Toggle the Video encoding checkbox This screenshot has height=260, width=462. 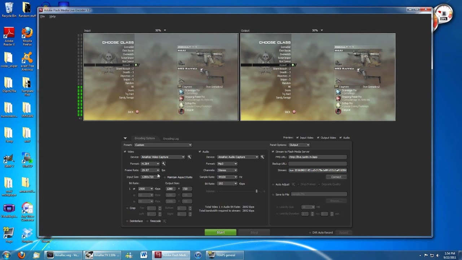point(125,152)
